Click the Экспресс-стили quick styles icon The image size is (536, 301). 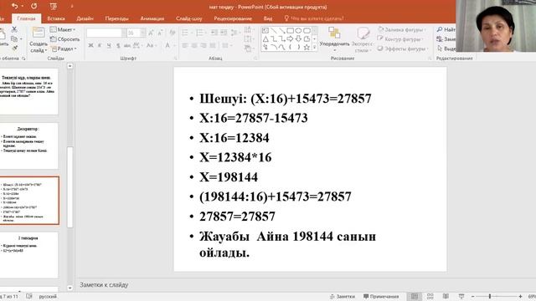click(x=363, y=33)
